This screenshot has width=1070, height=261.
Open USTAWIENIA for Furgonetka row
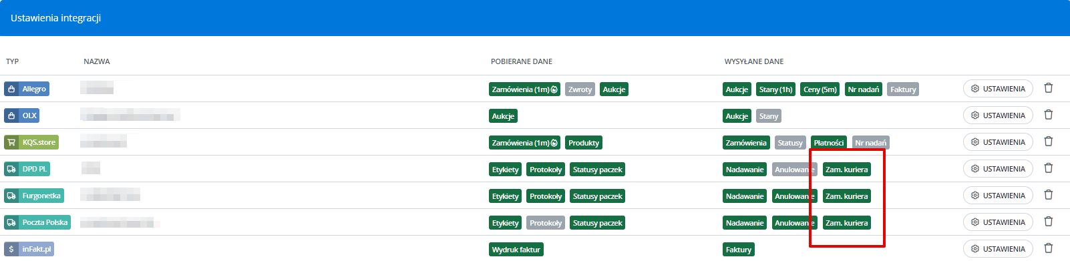[998, 196]
